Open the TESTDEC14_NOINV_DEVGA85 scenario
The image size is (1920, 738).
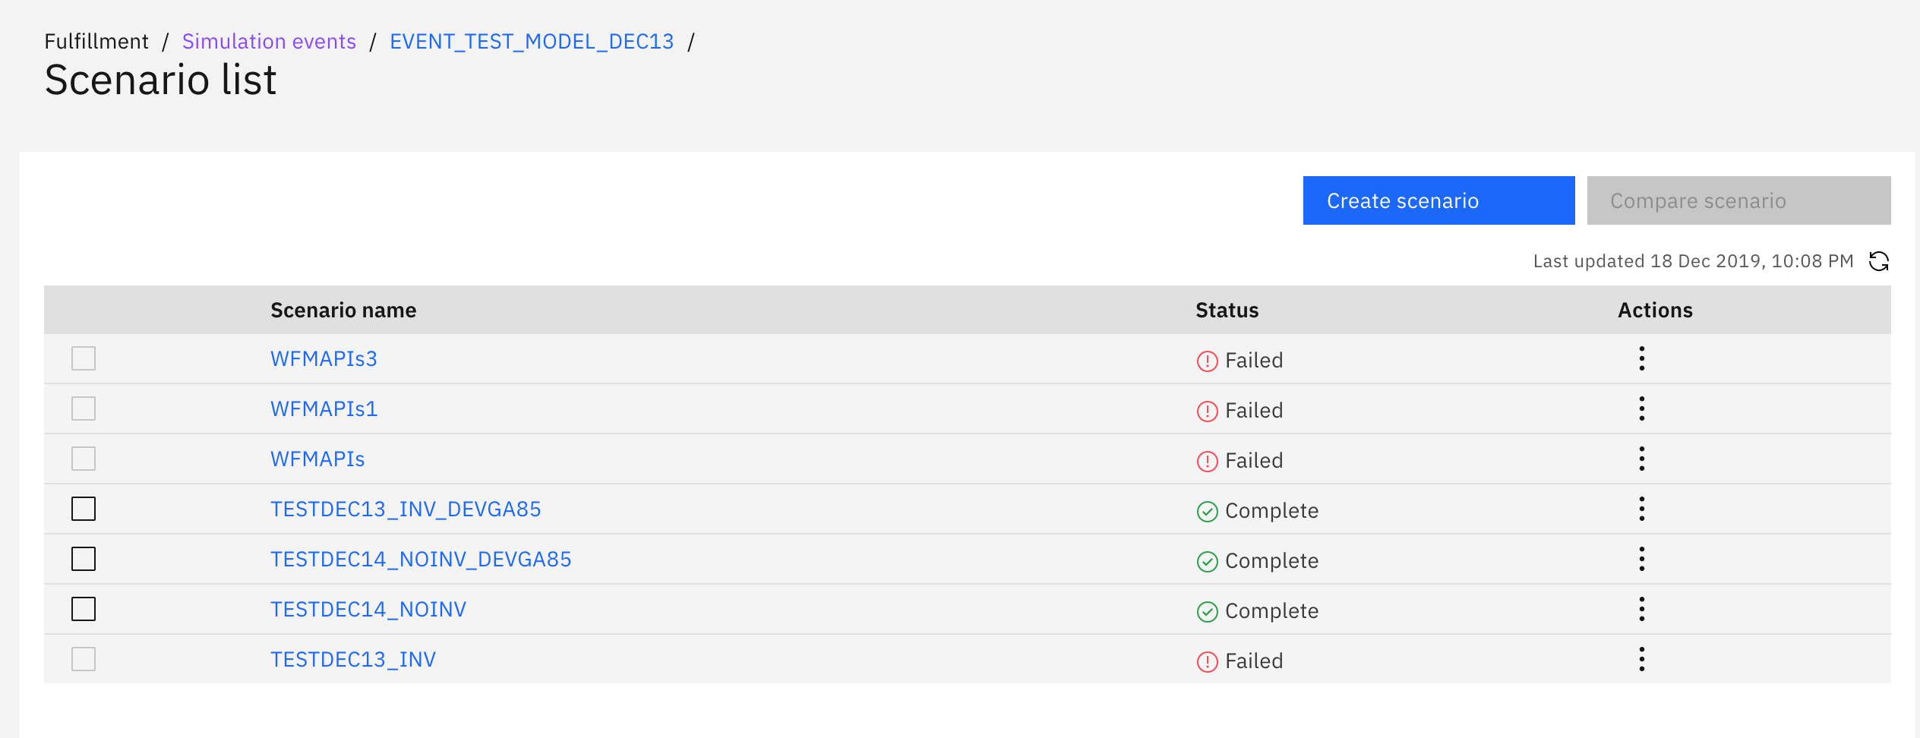[x=421, y=559]
